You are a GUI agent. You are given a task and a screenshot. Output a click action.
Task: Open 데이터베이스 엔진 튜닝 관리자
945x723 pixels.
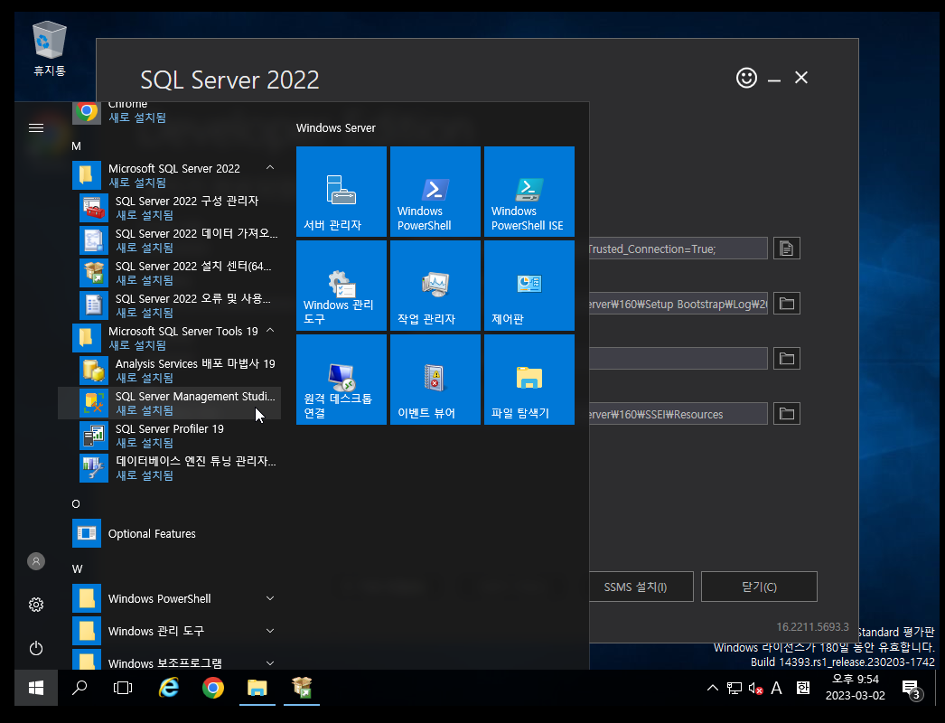pyautogui.click(x=169, y=468)
